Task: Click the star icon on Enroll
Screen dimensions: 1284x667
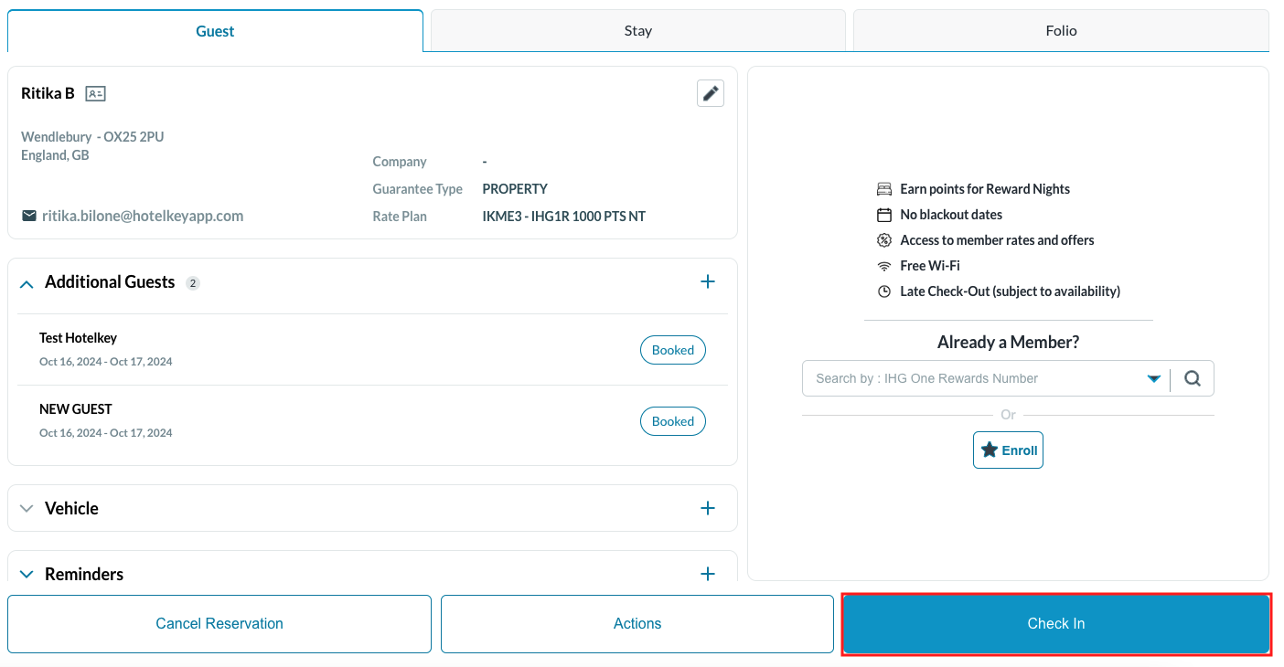Action: (x=989, y=450)
